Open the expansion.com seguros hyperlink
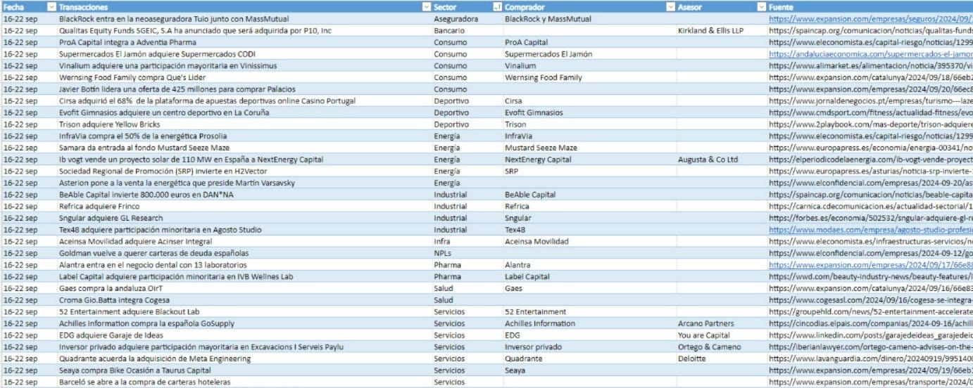The height and width of the screenshot is (388, 973). [871, 19]
